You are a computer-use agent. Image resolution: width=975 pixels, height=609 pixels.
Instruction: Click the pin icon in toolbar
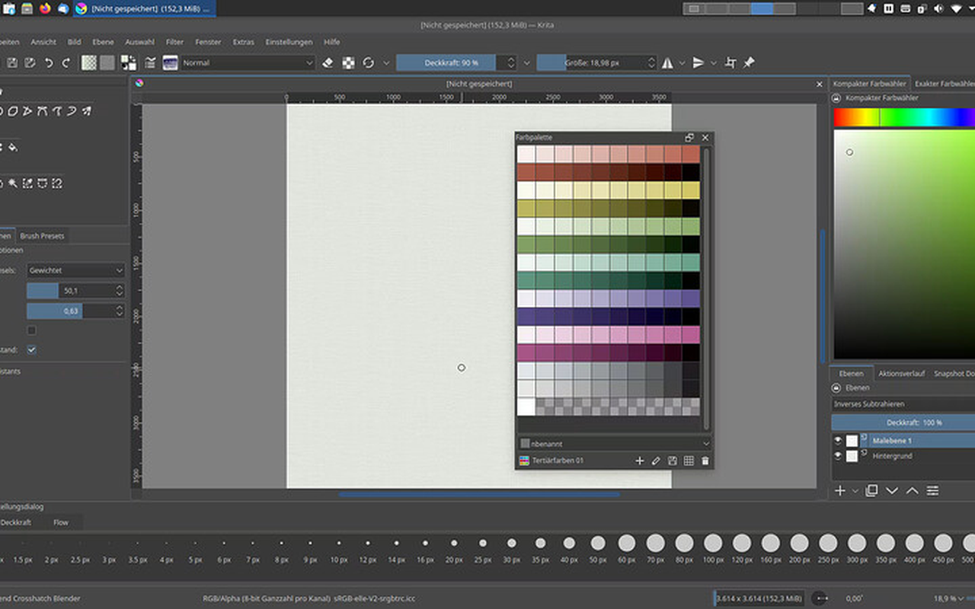(x=749, y=63)
